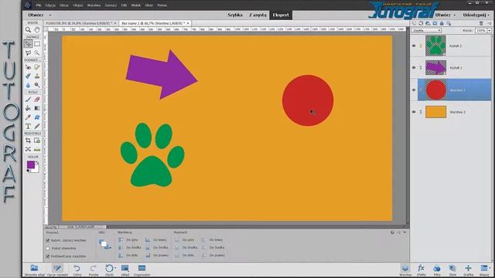Select the Hand tool
The image size is (495, 278).
[37, 29]
